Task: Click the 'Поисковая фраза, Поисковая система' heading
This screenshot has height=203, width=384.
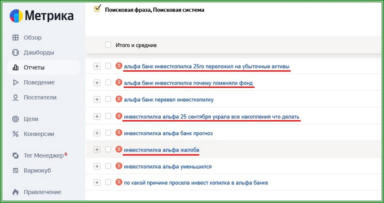Action: (155, 10)
